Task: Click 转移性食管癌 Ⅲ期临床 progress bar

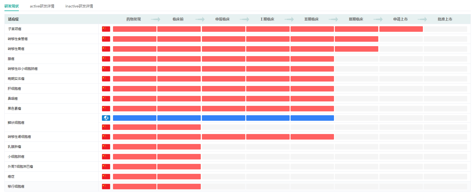Action: [x=356, y=39]
